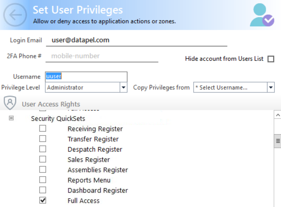Enable the Transfer Register checkbox
Screen dimensions: 281x207
coord(43,138)
